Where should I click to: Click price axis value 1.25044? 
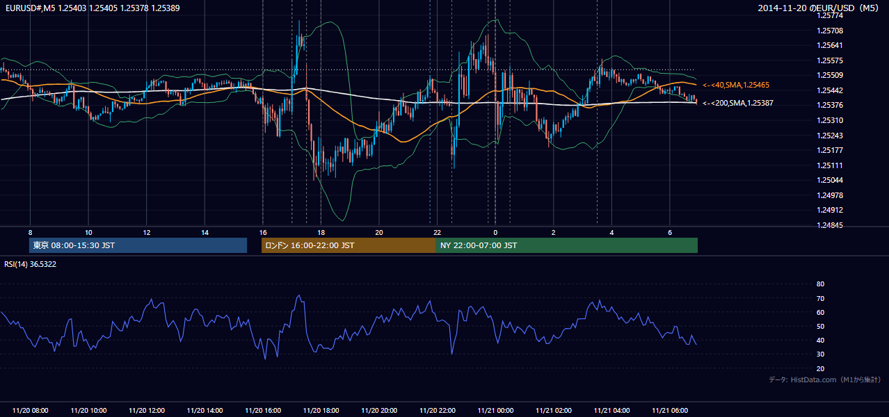tap(830, 180)
